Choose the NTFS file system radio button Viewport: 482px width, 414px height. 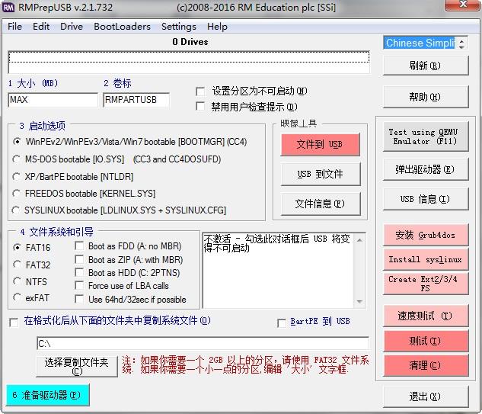[18, 281]
